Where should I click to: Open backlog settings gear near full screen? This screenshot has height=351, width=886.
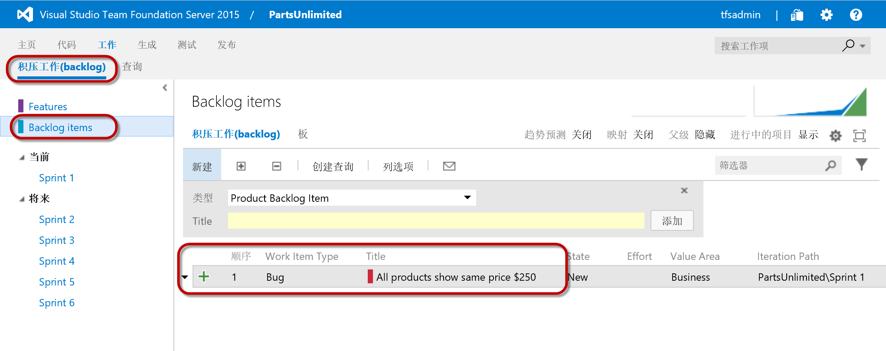pos(836,135)
